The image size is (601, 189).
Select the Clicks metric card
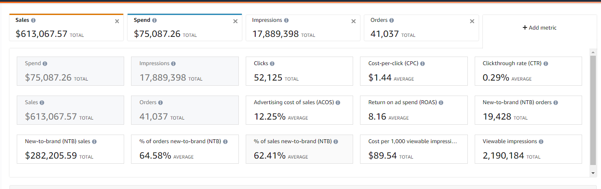pyautogui.click(x=299, y=71)
